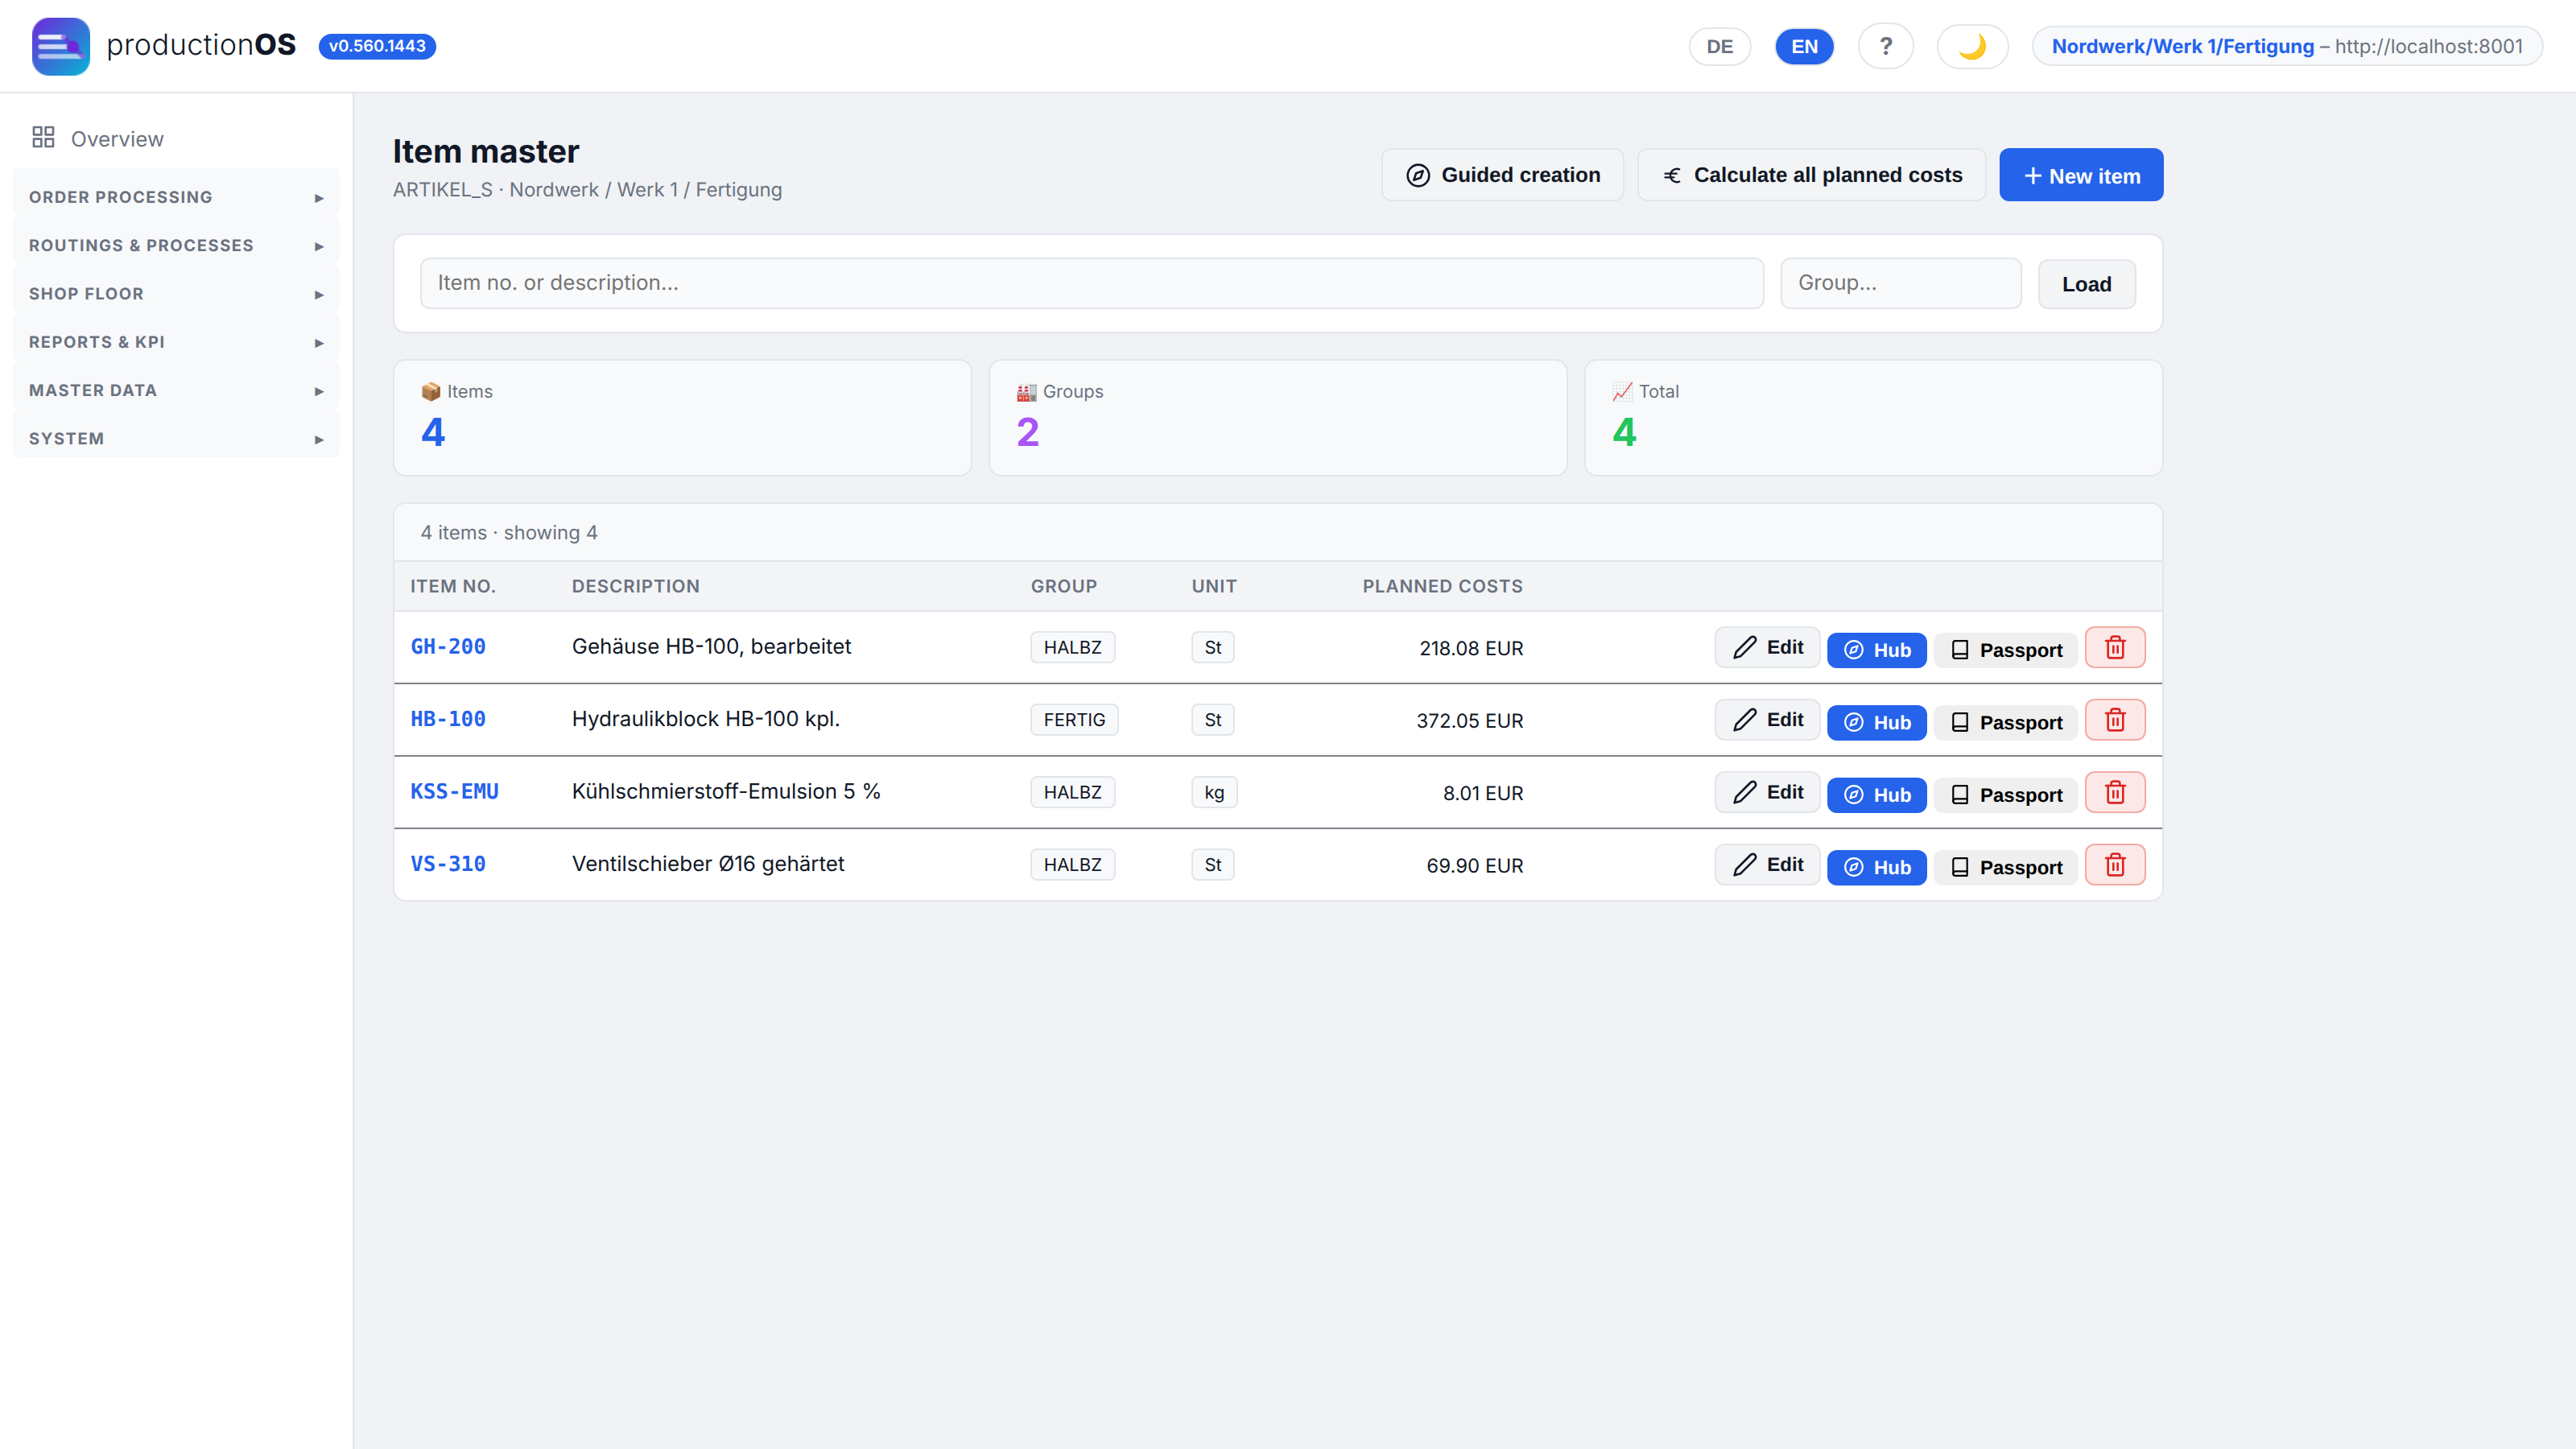2576x1449 pixels.
Task: Click the version badge v0.560.1443
Action: (x=377, y=46)
